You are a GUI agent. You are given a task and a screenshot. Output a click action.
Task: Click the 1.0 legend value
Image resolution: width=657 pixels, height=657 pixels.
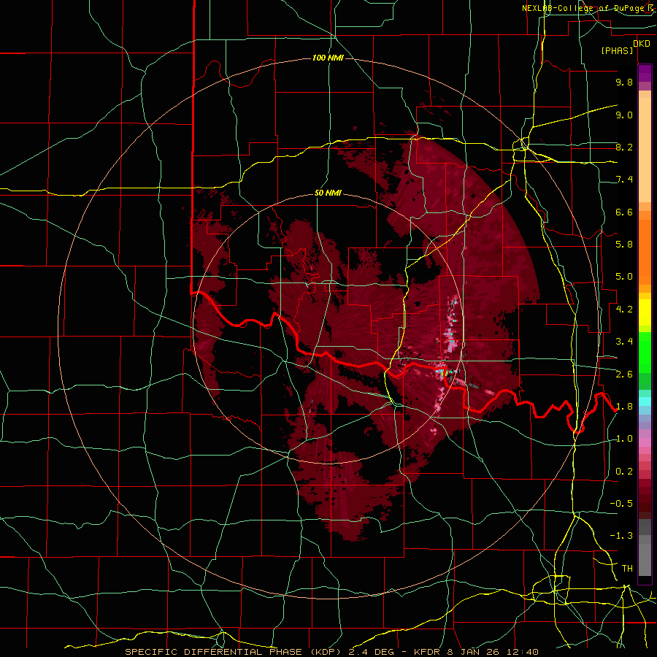(624, 439)
